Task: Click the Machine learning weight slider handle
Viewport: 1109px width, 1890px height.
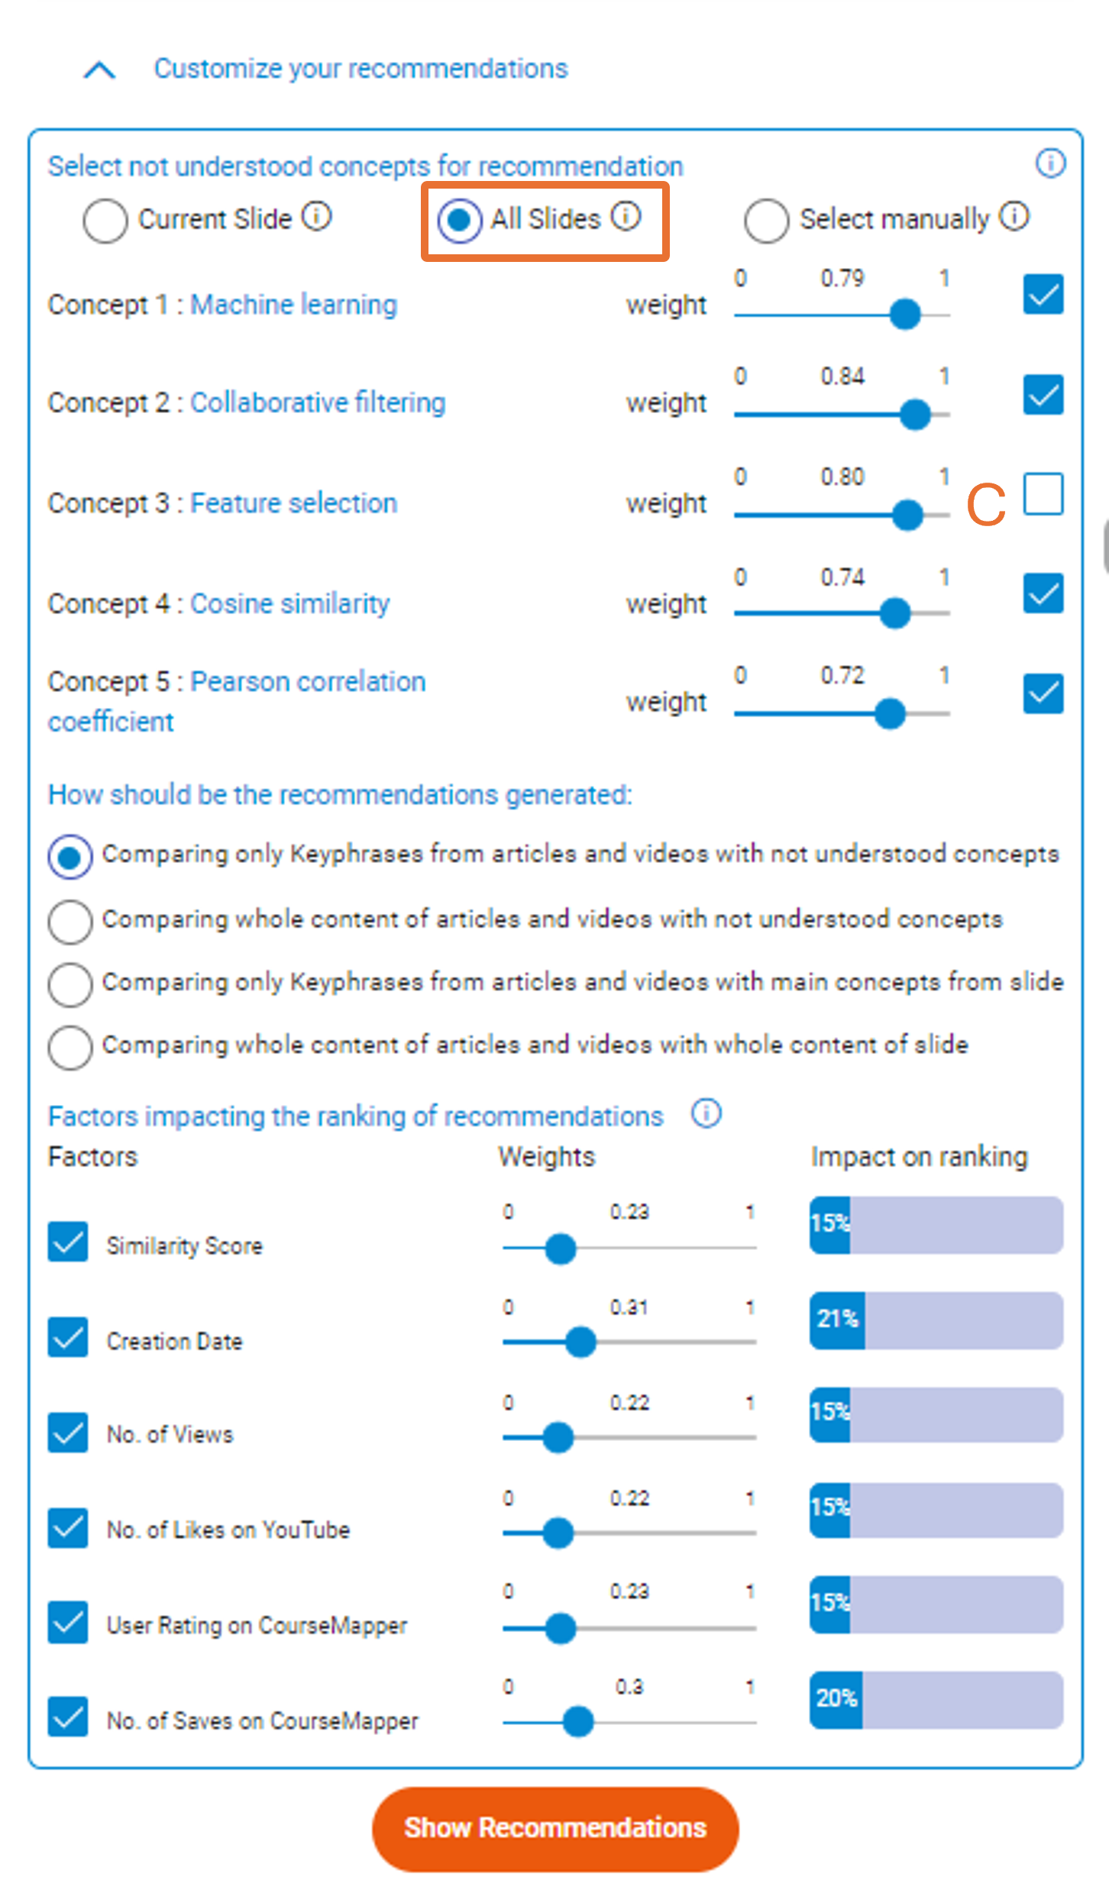Action: [905, 314]
